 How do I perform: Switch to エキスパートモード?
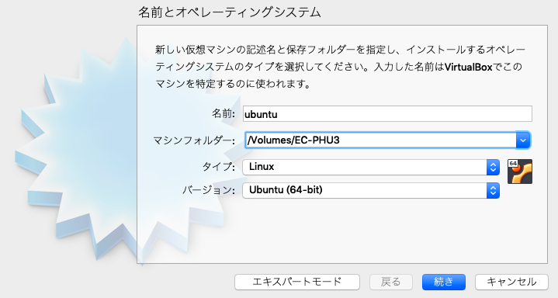coord(297,282)
